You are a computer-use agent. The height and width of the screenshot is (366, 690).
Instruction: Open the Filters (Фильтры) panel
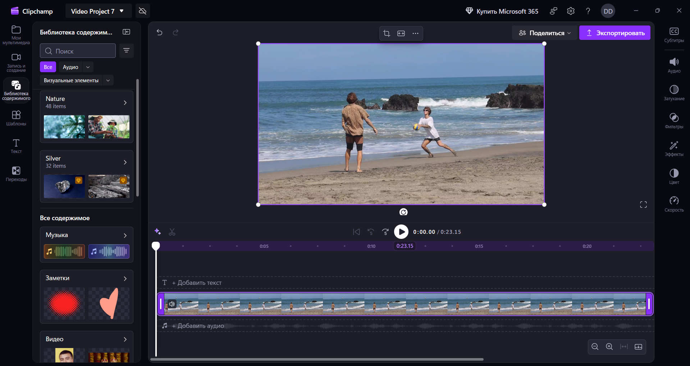point(674,121)
